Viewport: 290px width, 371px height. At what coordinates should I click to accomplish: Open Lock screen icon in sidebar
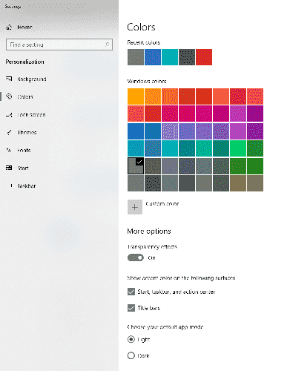pos(9,115)
